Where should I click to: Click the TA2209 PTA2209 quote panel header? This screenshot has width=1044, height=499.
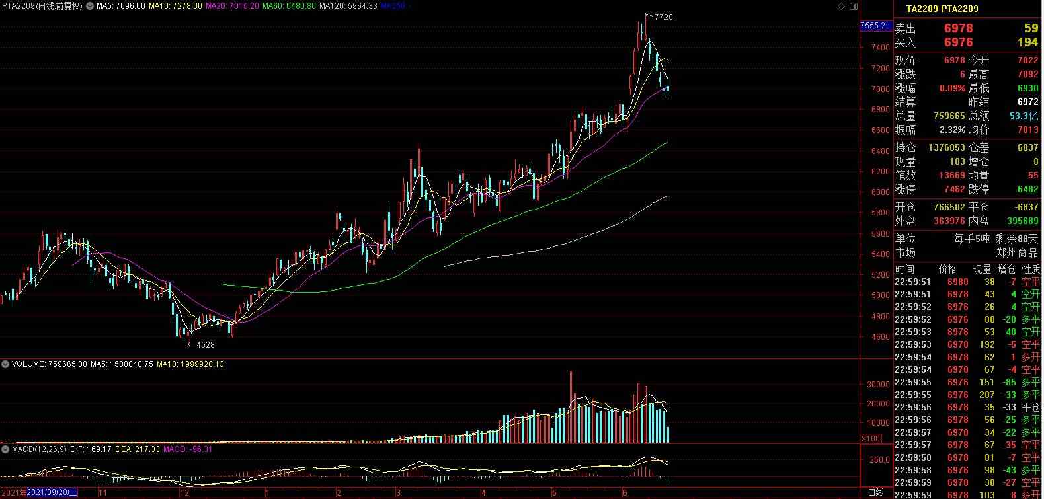pos(942,9)
